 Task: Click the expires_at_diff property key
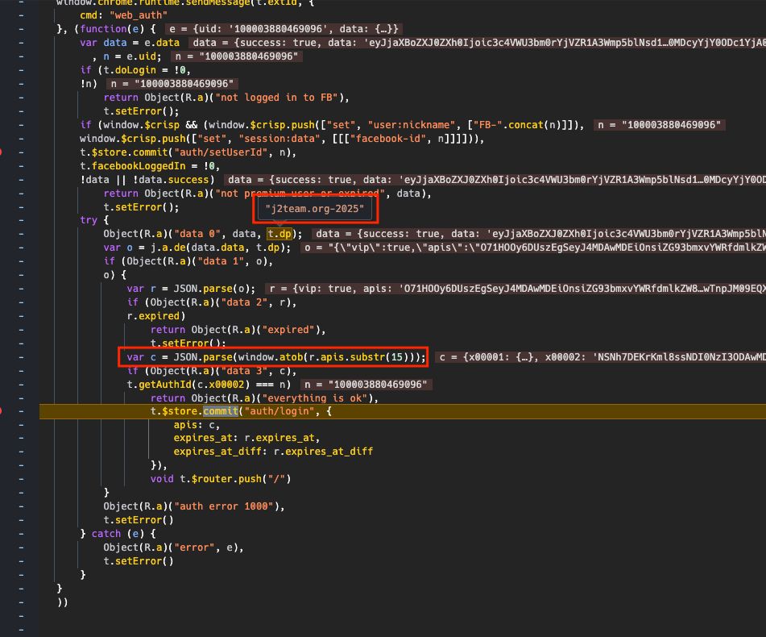[x=218, y=452]
